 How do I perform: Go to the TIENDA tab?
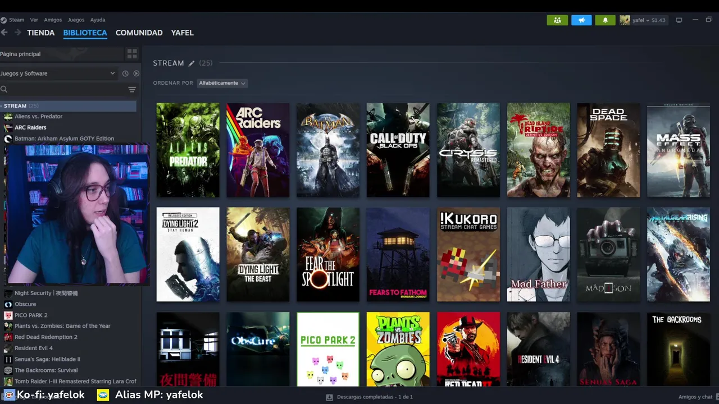click(41, 33)
